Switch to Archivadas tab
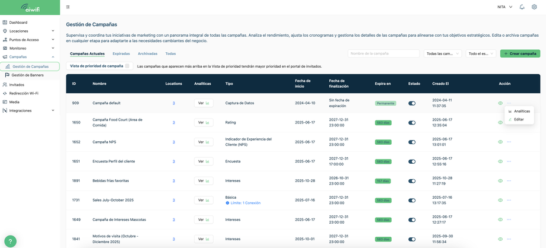Screen dimensions: 546x248 point(148,53)
